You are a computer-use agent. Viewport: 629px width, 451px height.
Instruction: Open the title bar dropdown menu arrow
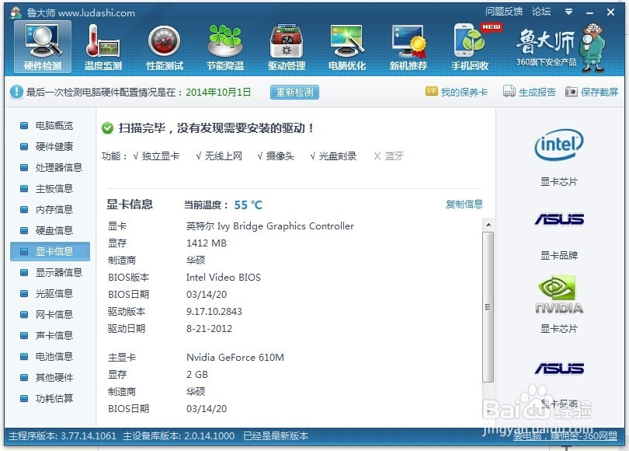coord(568,12)
